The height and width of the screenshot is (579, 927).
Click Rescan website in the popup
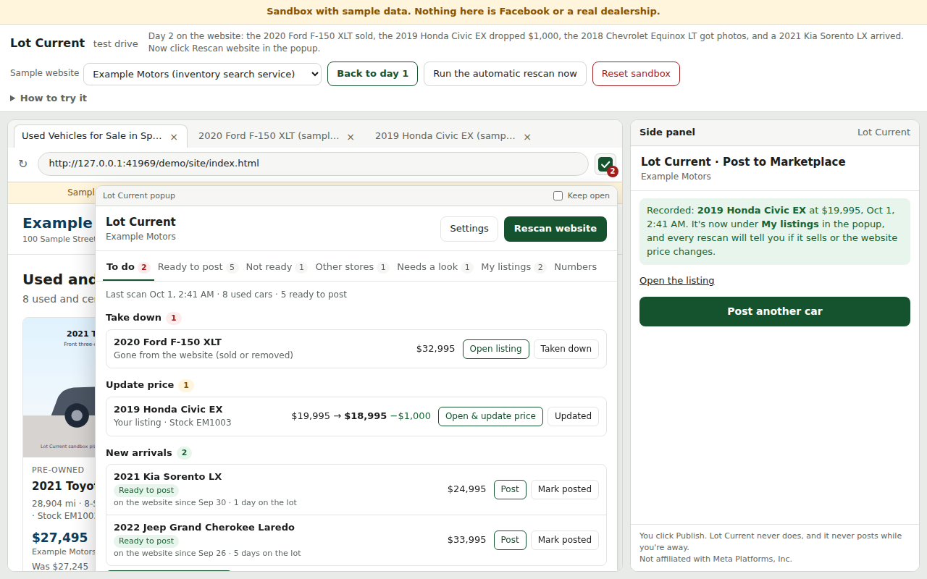click(555, 229)
